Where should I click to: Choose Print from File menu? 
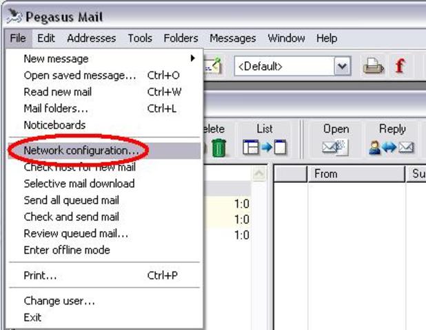(x=104, y=276)
